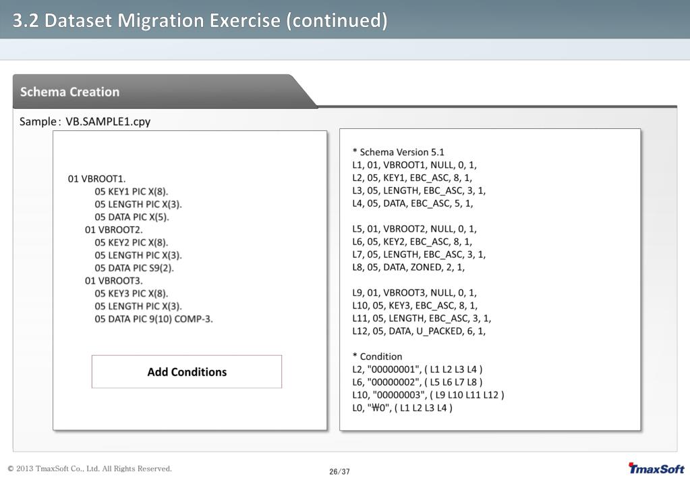The image size is (690, 478).
Task: Click the Sample: VB.SAMPLE1.cpy label
Action: pyautogui.click(x=85, y=122)
